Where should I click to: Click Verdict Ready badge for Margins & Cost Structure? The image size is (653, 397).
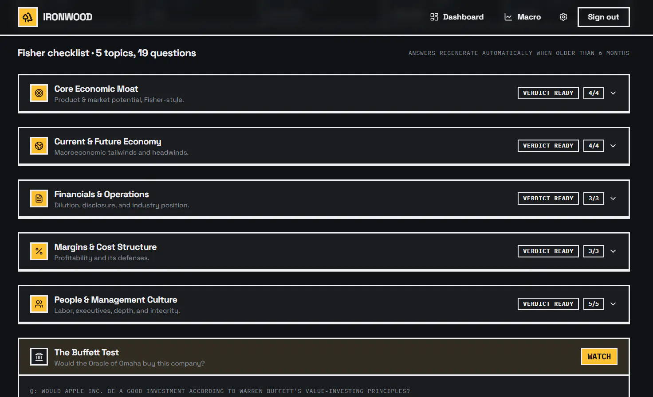(x=548, y=251)
